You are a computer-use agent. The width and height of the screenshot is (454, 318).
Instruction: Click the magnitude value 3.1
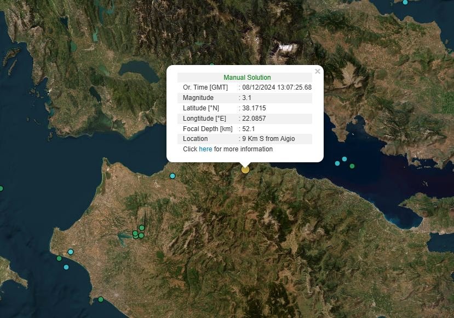pos(247,98)
